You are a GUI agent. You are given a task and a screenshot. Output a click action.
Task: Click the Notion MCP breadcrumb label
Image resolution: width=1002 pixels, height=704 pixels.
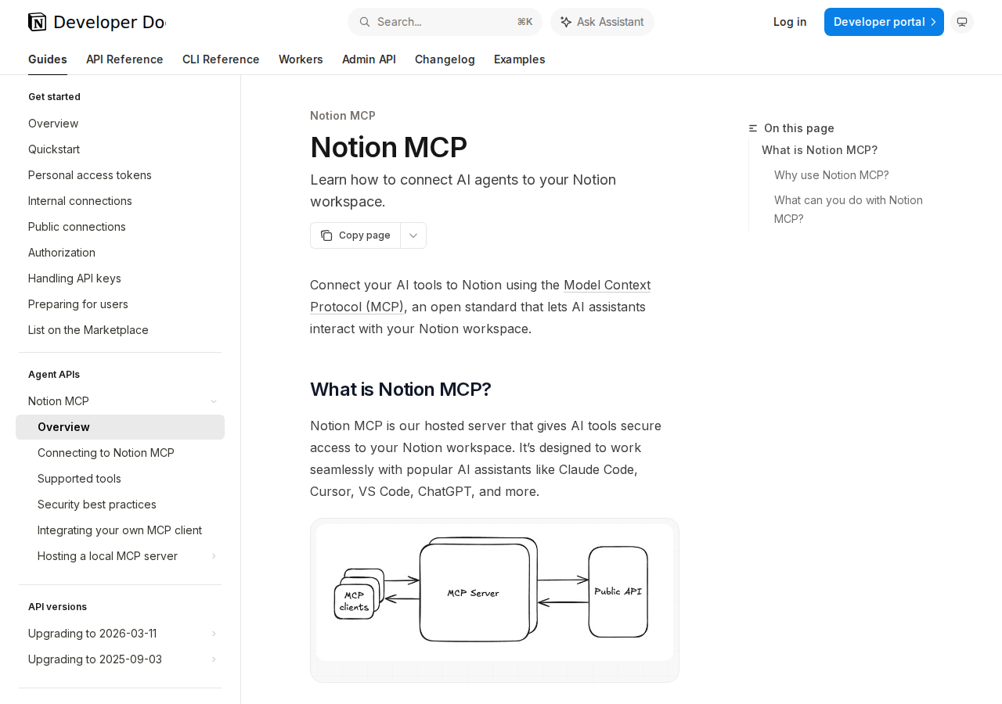[x=343, y=116]
